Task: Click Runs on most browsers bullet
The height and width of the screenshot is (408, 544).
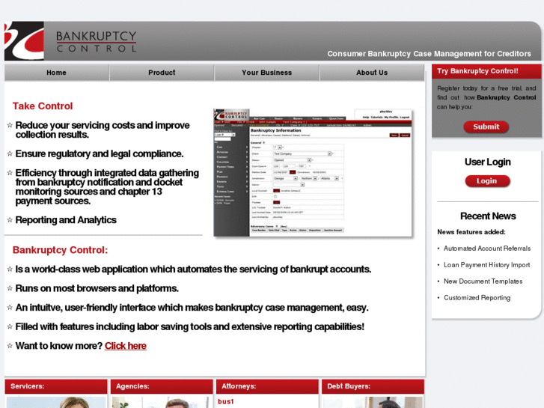Action: click(x=97, y=288)
